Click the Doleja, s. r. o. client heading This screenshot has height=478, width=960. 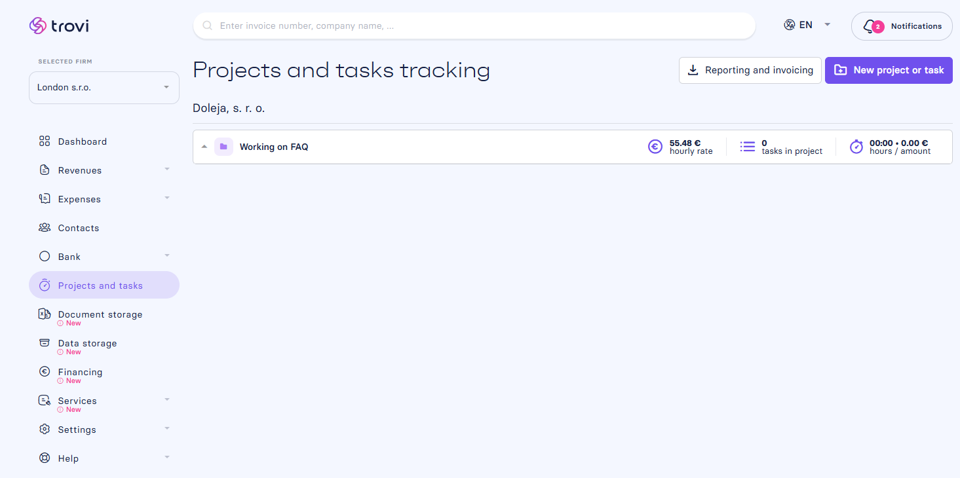click(x=229, y=109)
